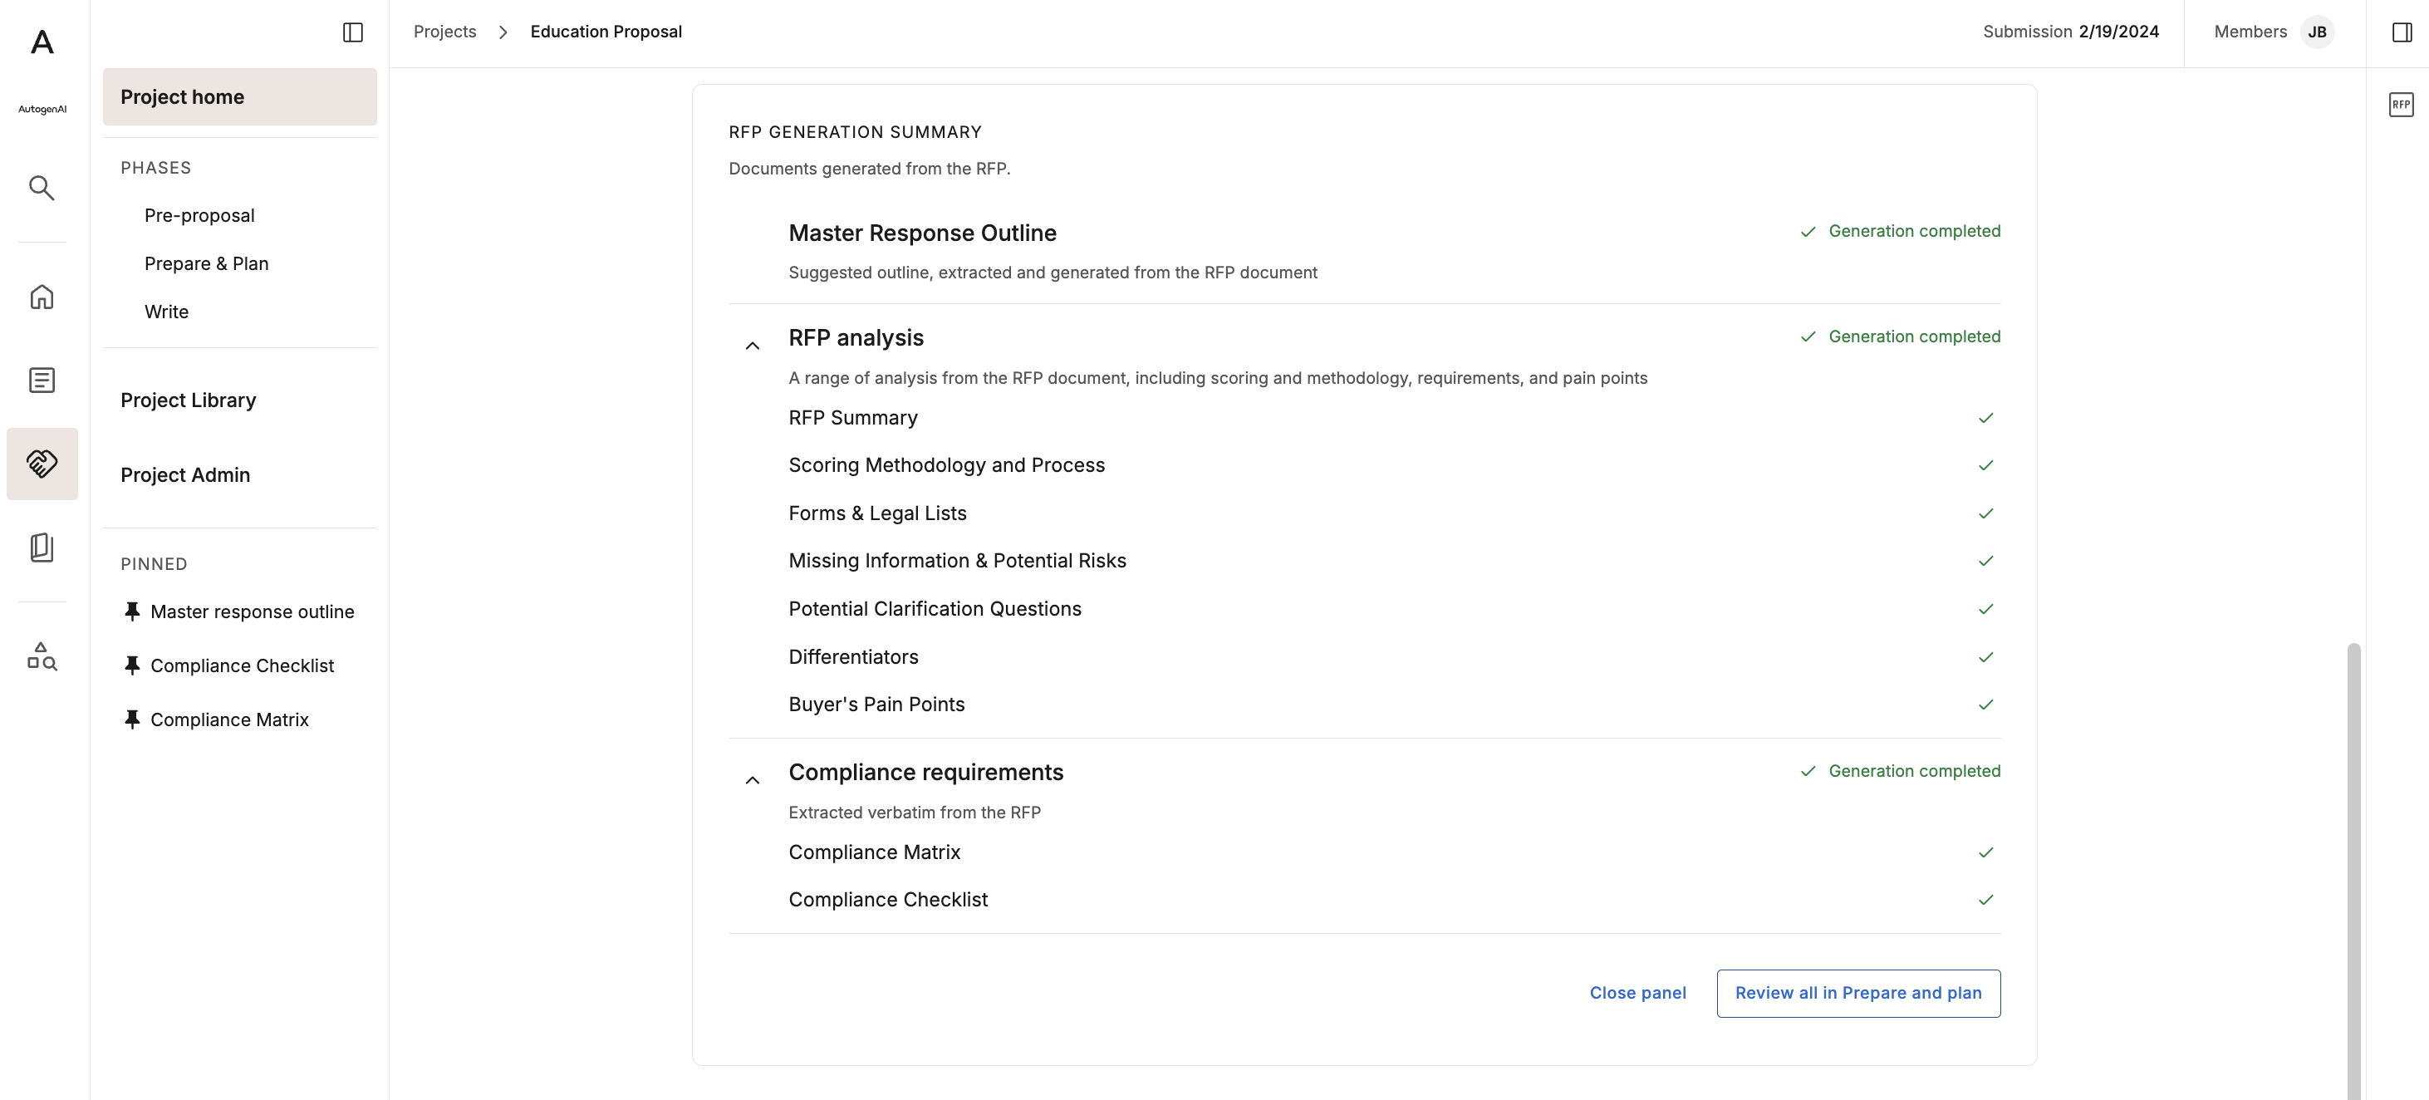Open Project home in the sidebar
2429x1100 pixels.
pyautogui.click(x=239, y=96)
